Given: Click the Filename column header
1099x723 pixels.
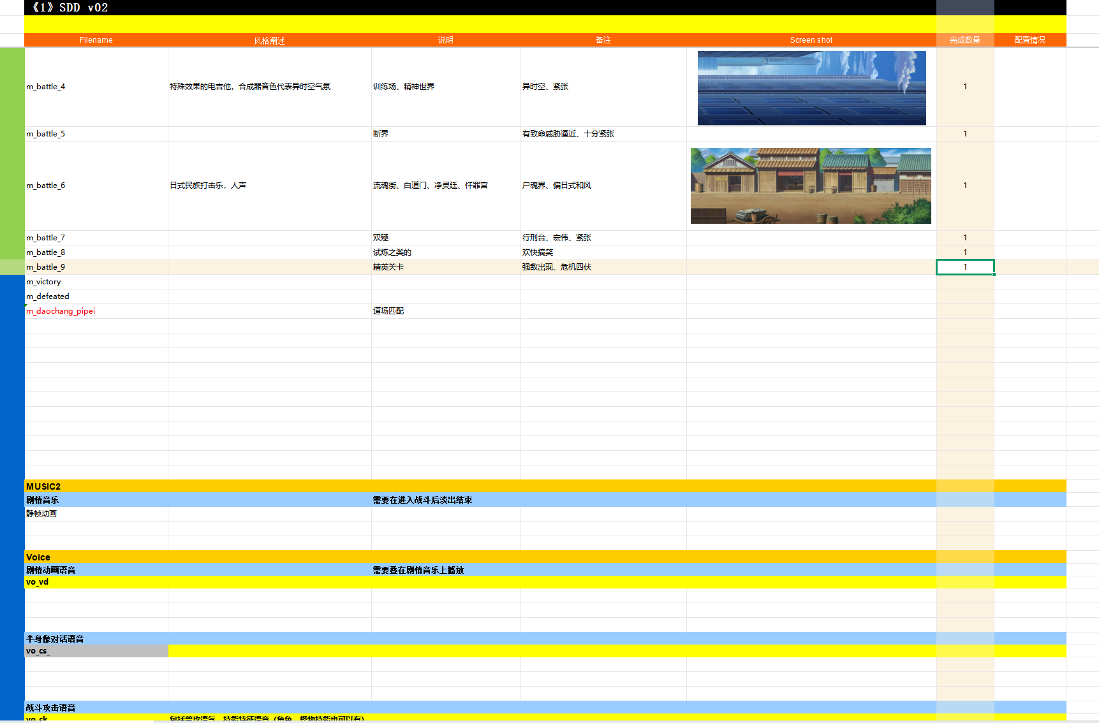Looking at the screenshot, I should click(96, 40).
